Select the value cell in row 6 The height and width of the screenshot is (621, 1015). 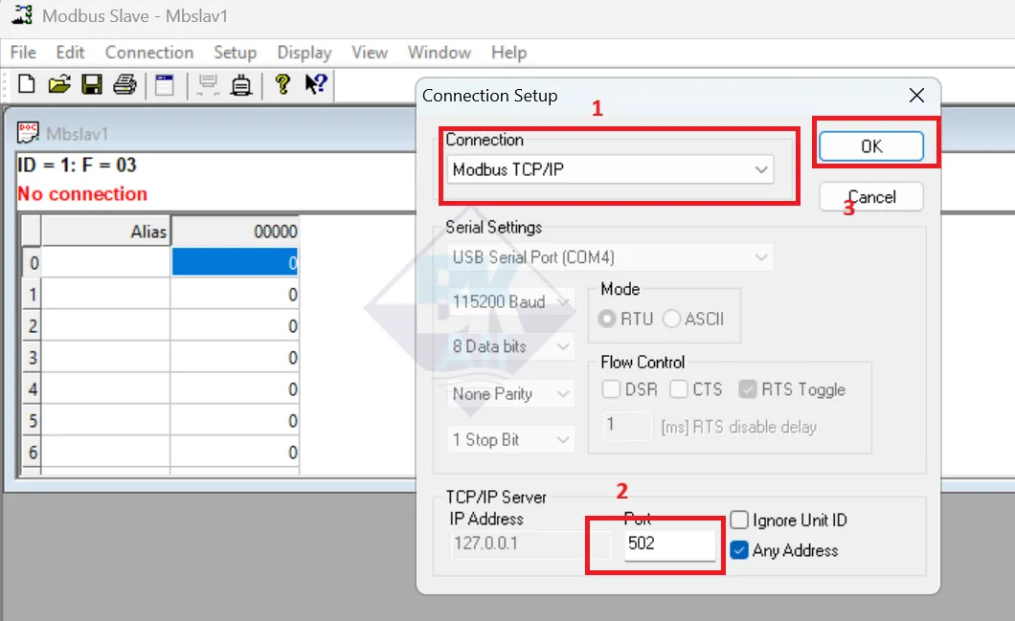click(235, 453)
